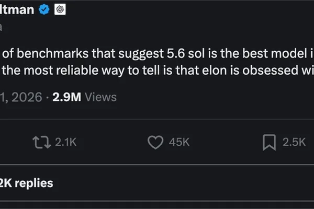Click the 2.5K bookmarks count
The height and width of the screenshot is (209, 314).
(x=294, y=142)
